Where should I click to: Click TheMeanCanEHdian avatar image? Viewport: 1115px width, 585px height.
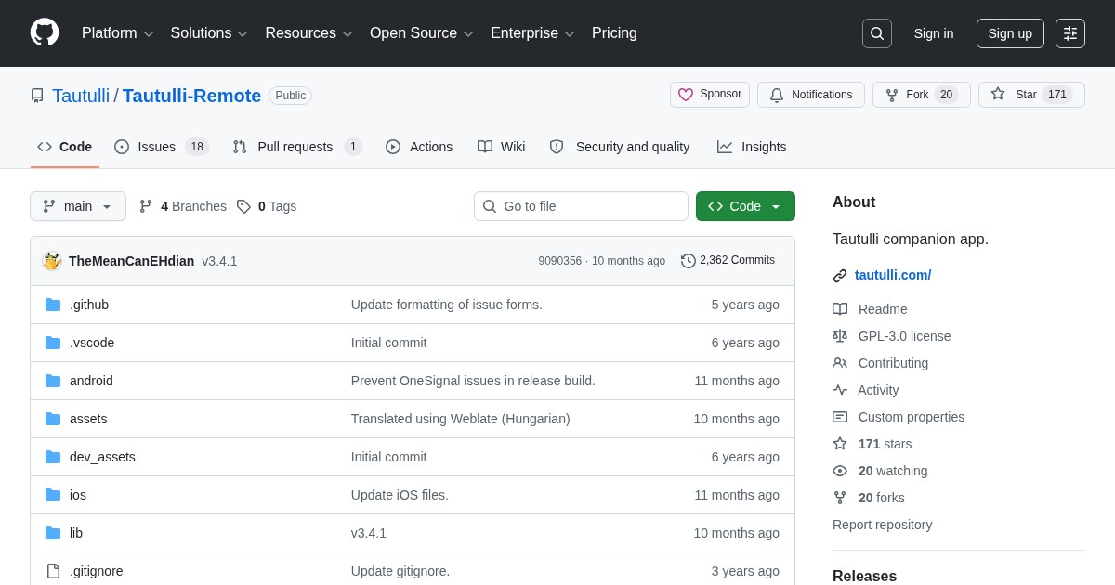tap(52, 261)
